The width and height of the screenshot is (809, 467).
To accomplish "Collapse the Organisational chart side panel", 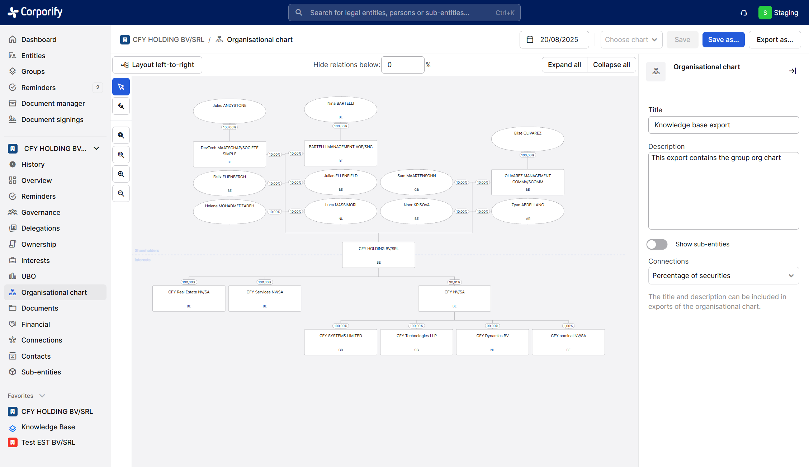I will click(792, 71).
